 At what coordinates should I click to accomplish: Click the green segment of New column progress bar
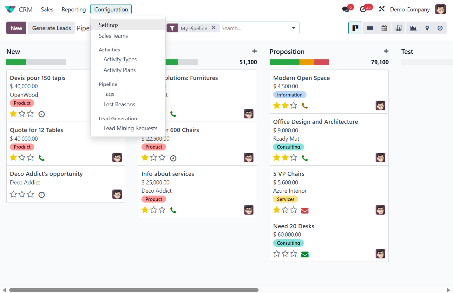pyautogui.click(x=16, y=62)
